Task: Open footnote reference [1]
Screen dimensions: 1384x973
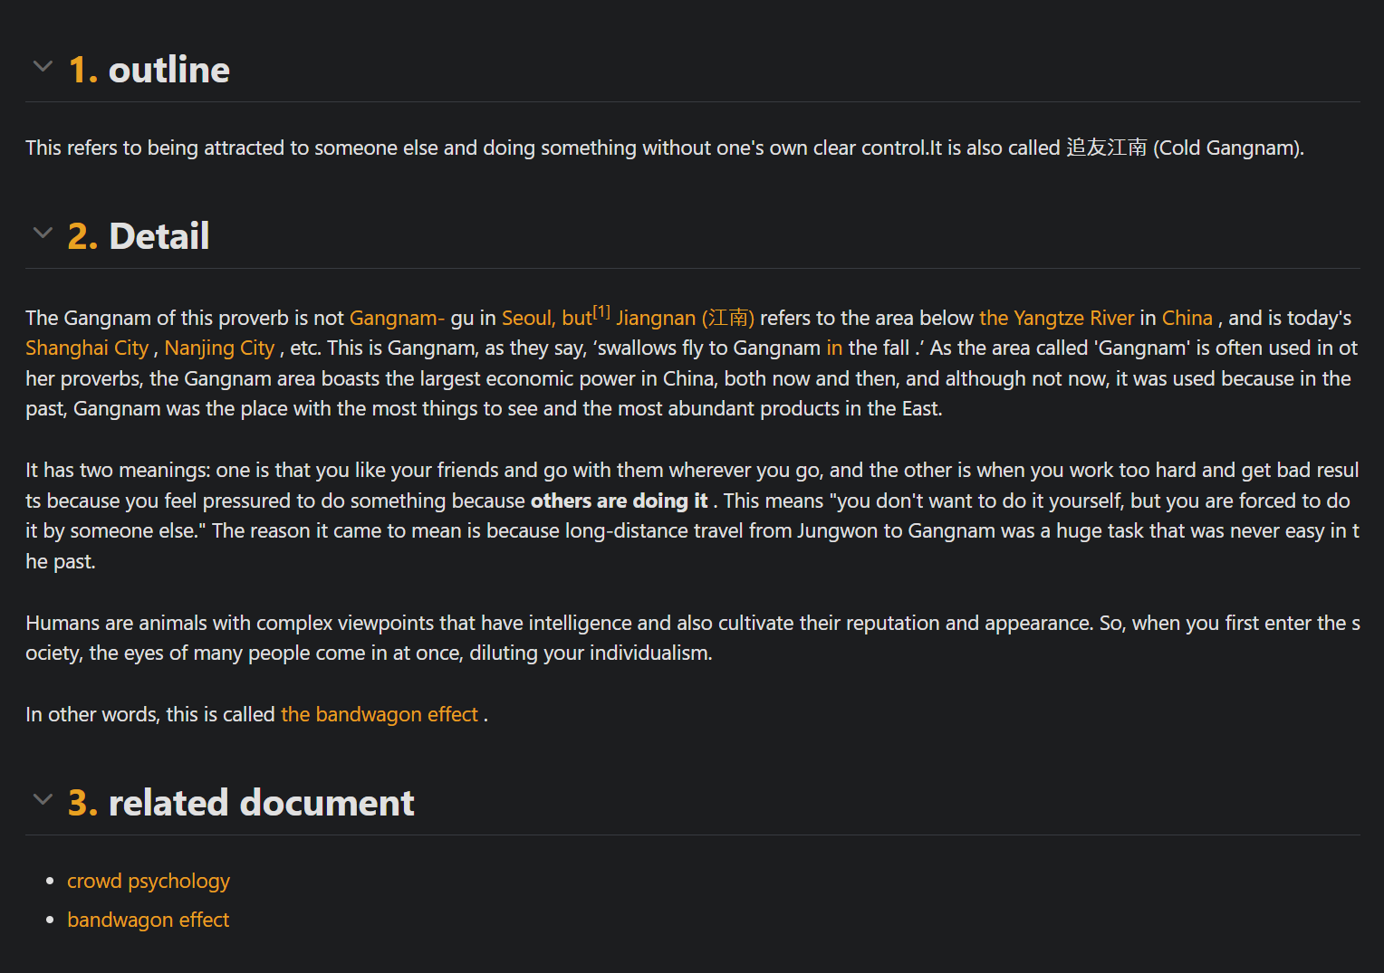Action: pos(602,312)
